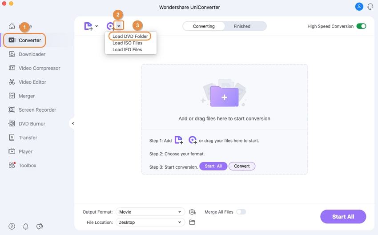Click the Downloader sidebar icon
Screen dimensions: 378x235
click(12, 54)
